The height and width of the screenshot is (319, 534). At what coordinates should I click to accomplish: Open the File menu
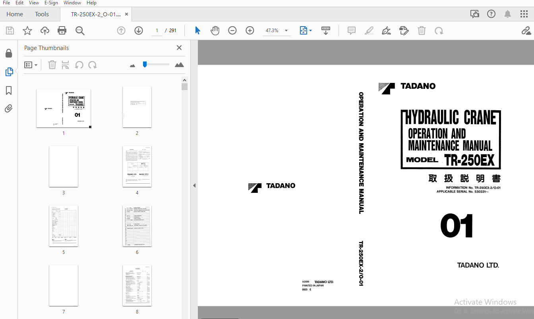tap(6, 3)
